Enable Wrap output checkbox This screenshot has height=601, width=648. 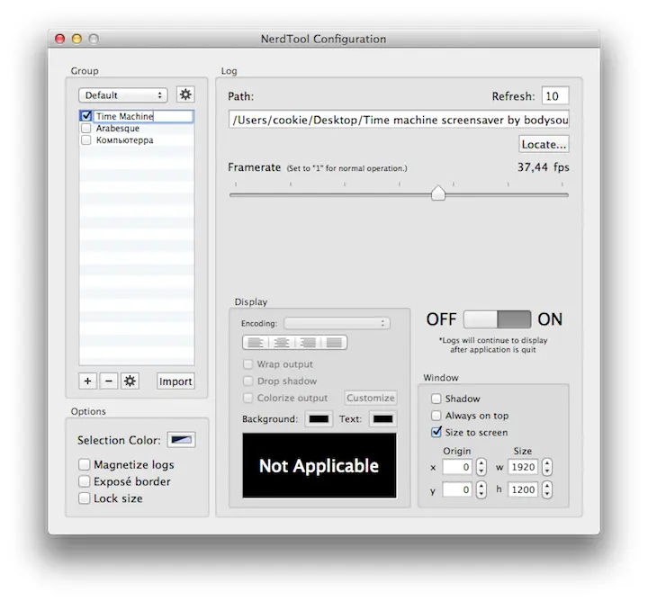pos(248,363)
